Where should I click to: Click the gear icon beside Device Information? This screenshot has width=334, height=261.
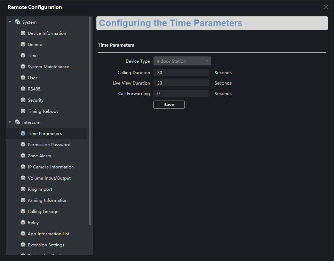click(x=23, y=33)
